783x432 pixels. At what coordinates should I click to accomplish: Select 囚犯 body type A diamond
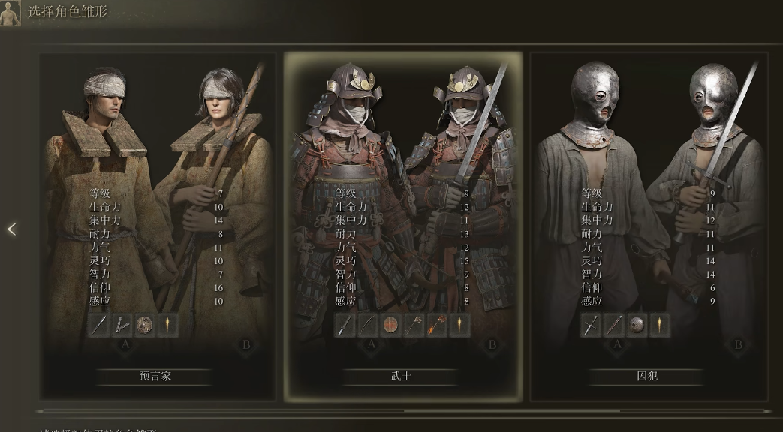[616, 345]
